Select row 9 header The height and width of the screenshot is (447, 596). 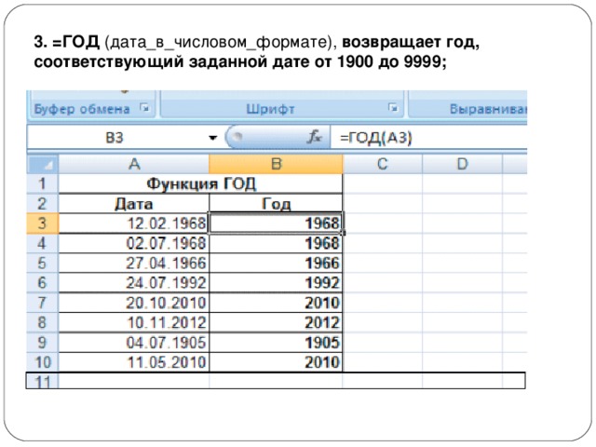click(x=42, y=343)
